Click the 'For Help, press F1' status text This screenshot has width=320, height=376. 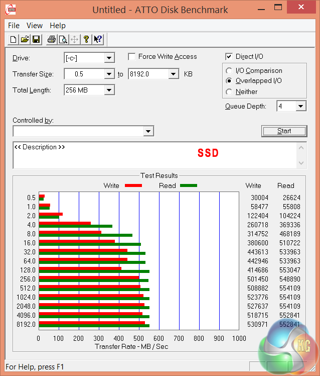point(35,367)
